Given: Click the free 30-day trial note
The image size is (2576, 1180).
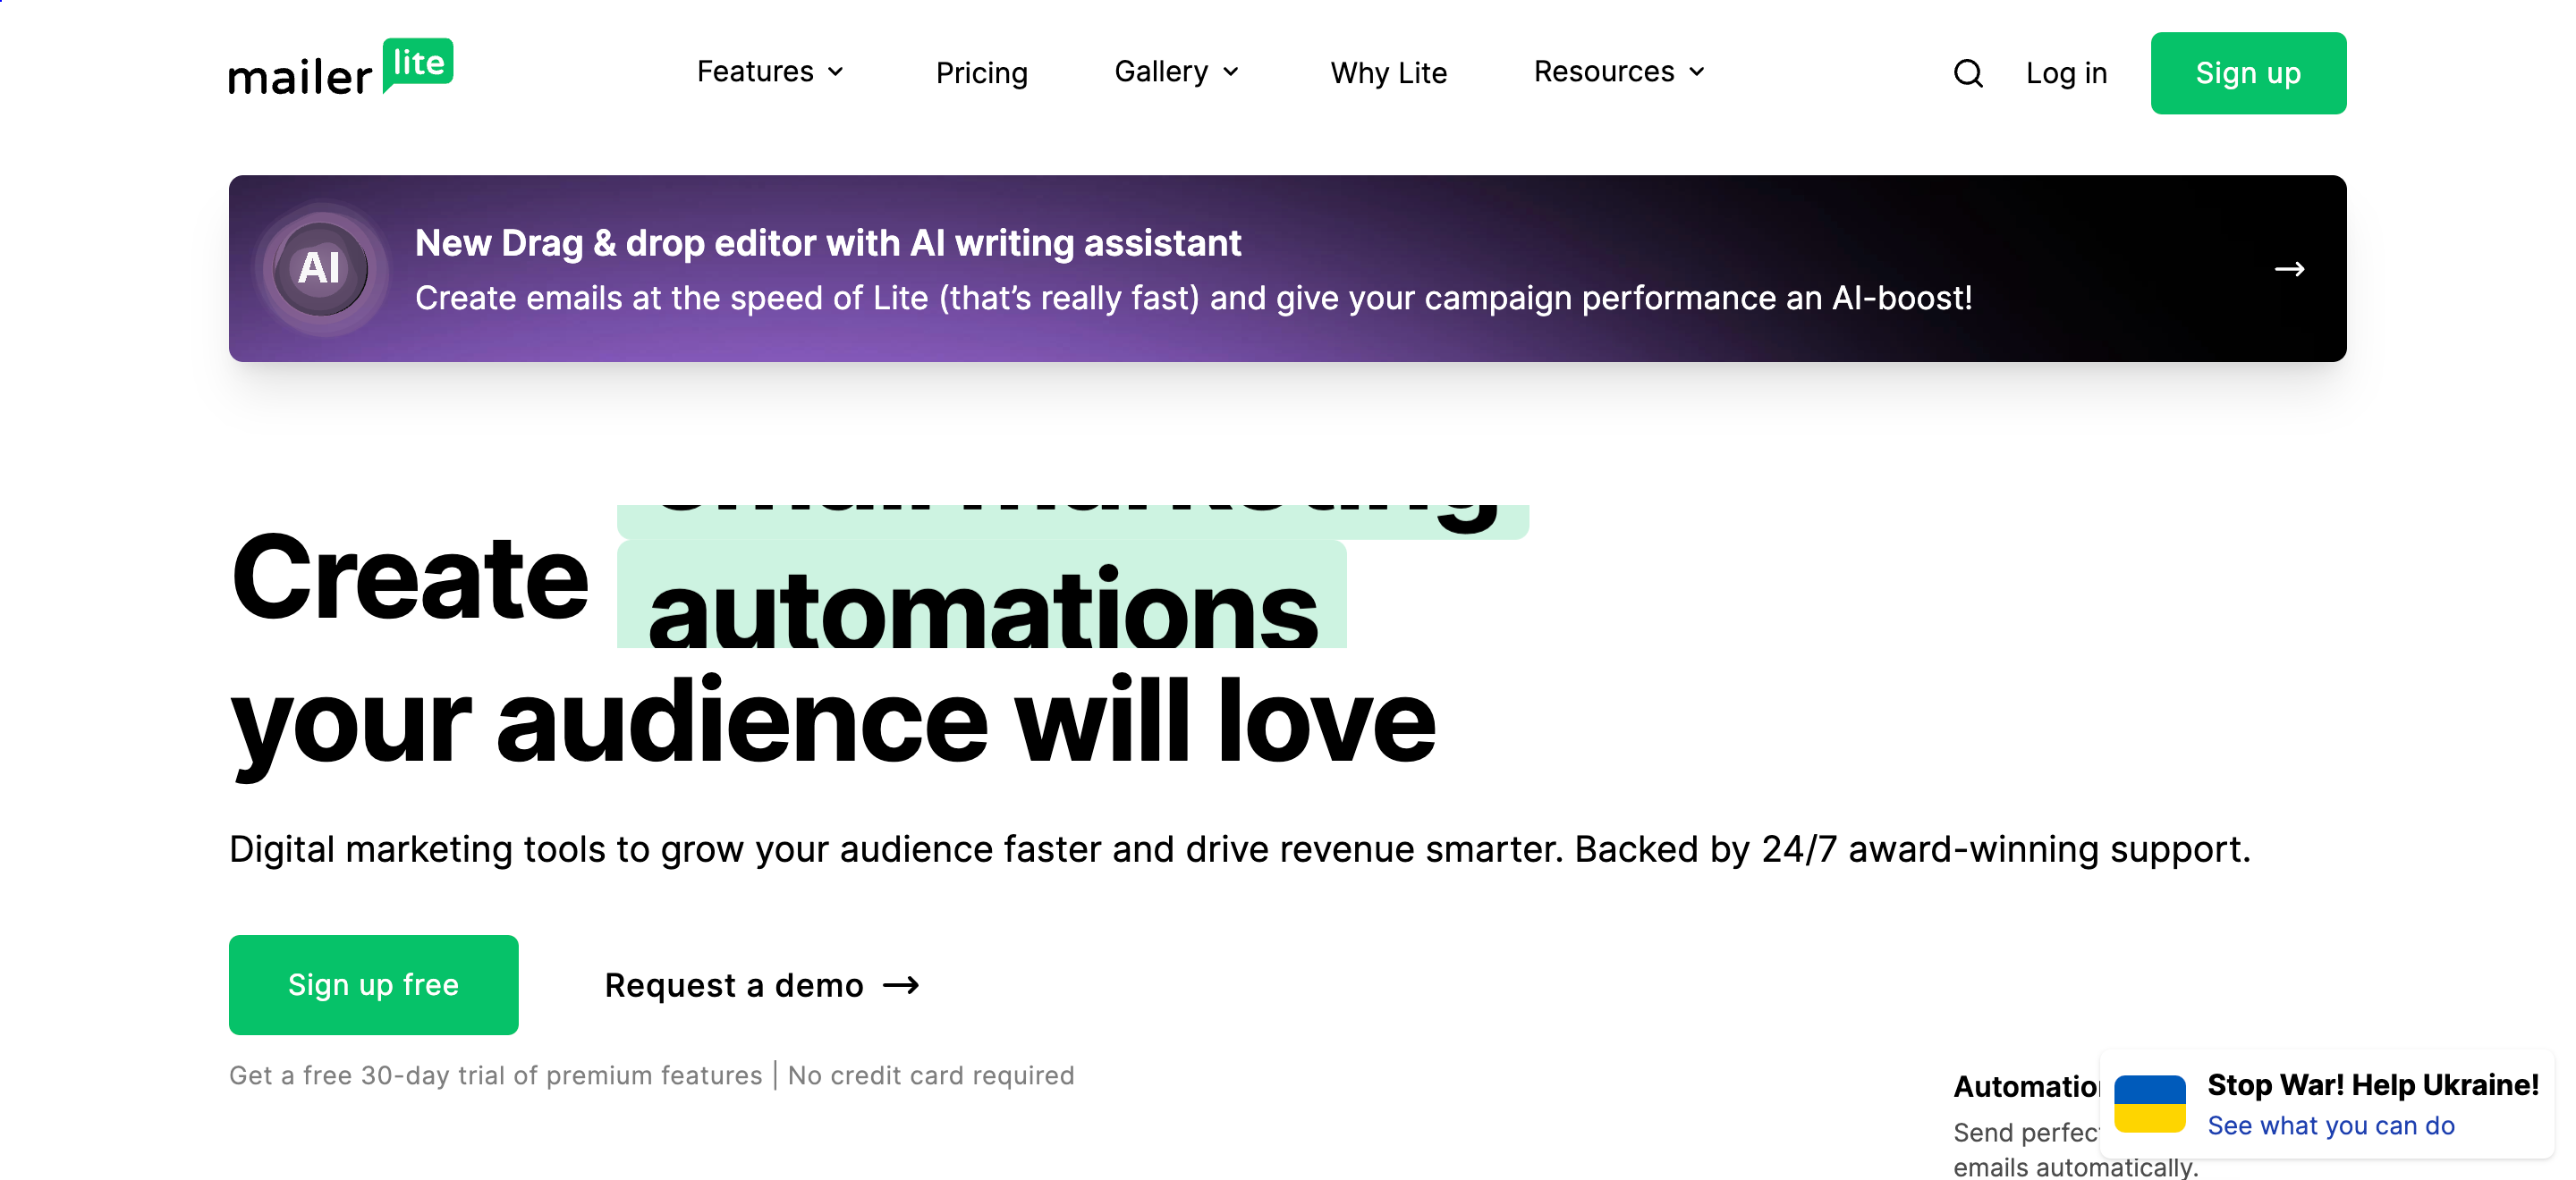Looking at the screenshot, I should pyautogui.click(x=495, y=1075).
